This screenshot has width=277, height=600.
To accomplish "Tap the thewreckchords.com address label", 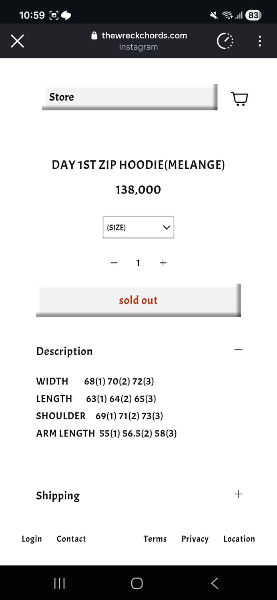I will (145, 35).
